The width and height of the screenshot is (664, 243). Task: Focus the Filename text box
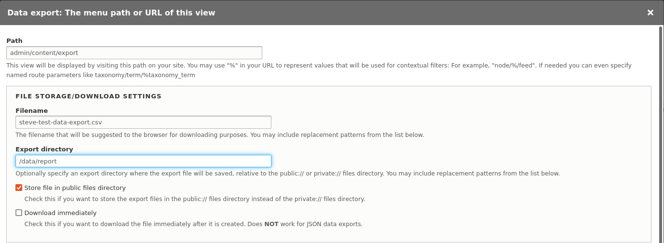point(143,122)
